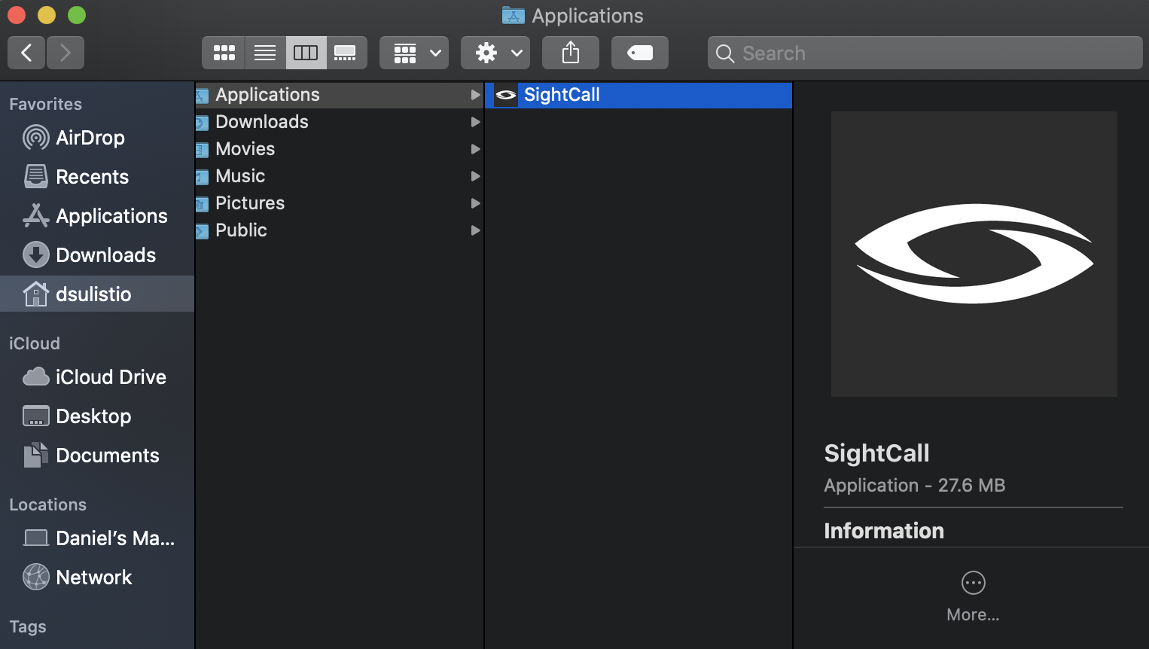Click the Information heading in preview
Screen dimensions: 1149x649
(884, 531)
